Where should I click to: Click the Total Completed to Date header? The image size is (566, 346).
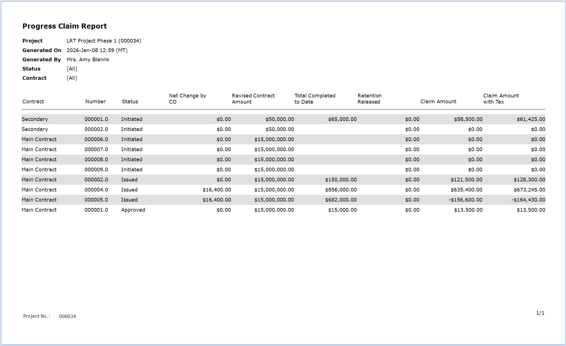point(315,99)
